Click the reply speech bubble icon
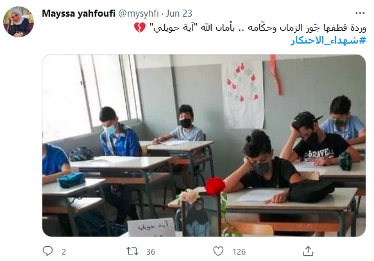The height and width of the screenshot is (261, 374). point(47,251)
